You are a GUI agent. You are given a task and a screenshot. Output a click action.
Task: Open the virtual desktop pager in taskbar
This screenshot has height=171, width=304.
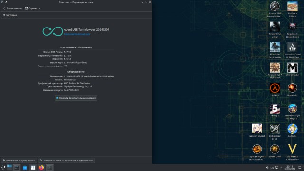pyautogui.click(x=9, y=168)
